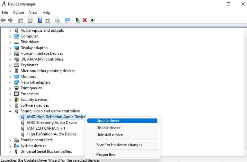Select the High Definition Audio Device entry below FANTECH CAPTAIN 7.1
The image size is (247, 162).
pos(51,134)
